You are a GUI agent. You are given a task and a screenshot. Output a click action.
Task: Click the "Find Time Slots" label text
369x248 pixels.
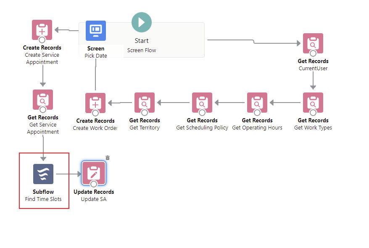click(43, 199)
